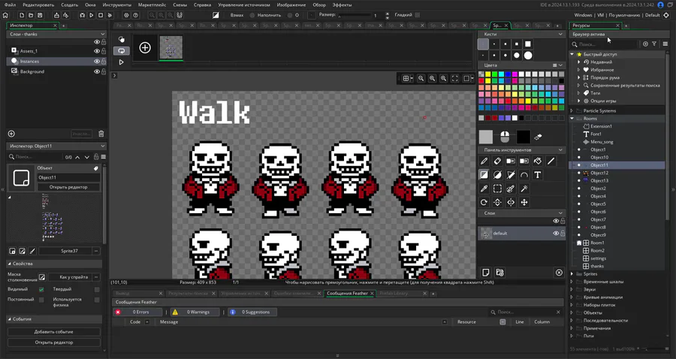Toggle the Постоянный checkbox
Screen dimensions: 676x359
pyautogui.click(x=41, y=300)
